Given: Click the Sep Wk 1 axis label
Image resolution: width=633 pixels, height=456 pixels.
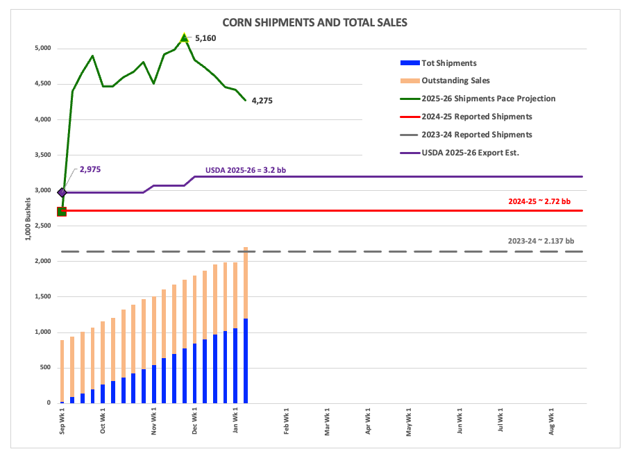Looking at the screenshot, I should tap(62, 421).
